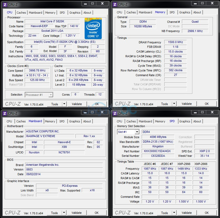This screenshot has height=218, width=220.
Task: Open the Tools arrow menu in the Memory window
Action: (174, 104)
